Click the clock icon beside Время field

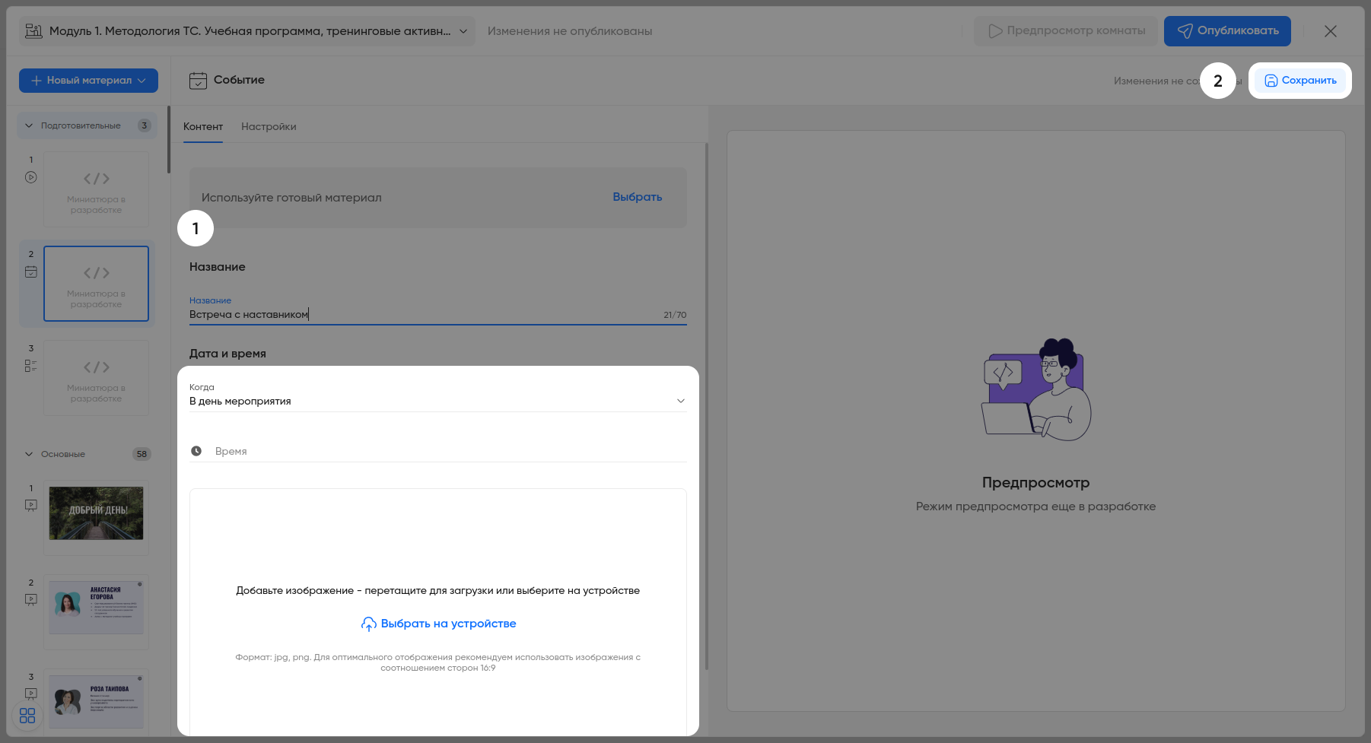[196, 451]
